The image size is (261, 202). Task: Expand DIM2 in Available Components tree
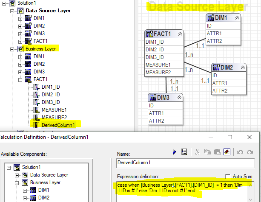tap(25, 198)
